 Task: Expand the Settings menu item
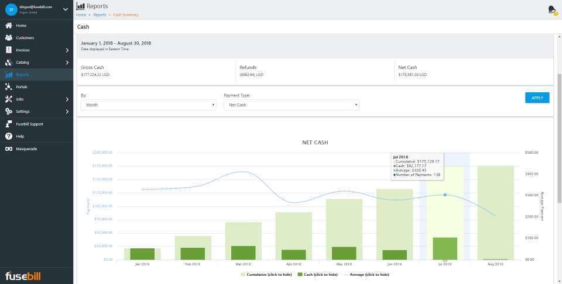pyautogui.click(x=36, y=112)
